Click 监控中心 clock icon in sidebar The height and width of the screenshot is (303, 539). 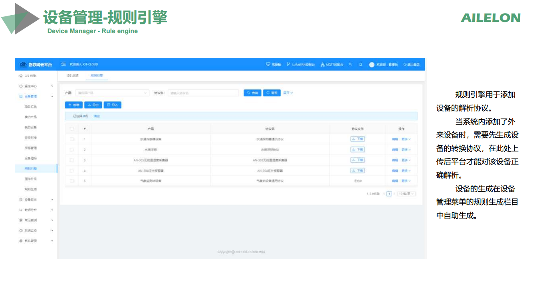coord(21,86)
